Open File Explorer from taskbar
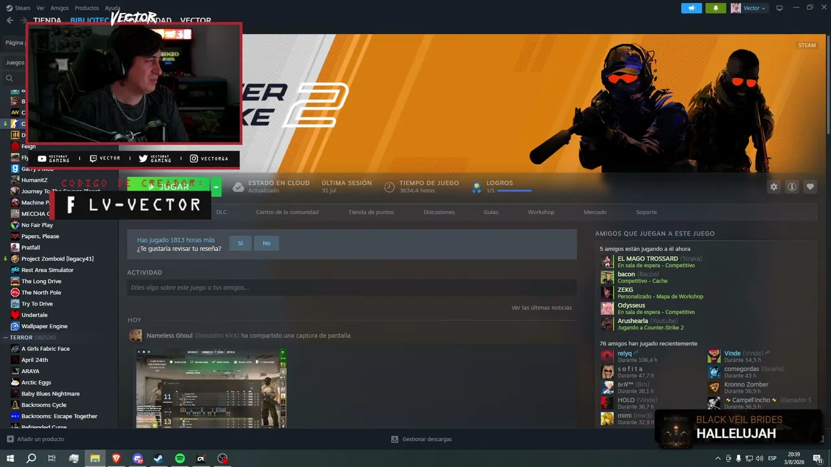 [x=95, y=459]
